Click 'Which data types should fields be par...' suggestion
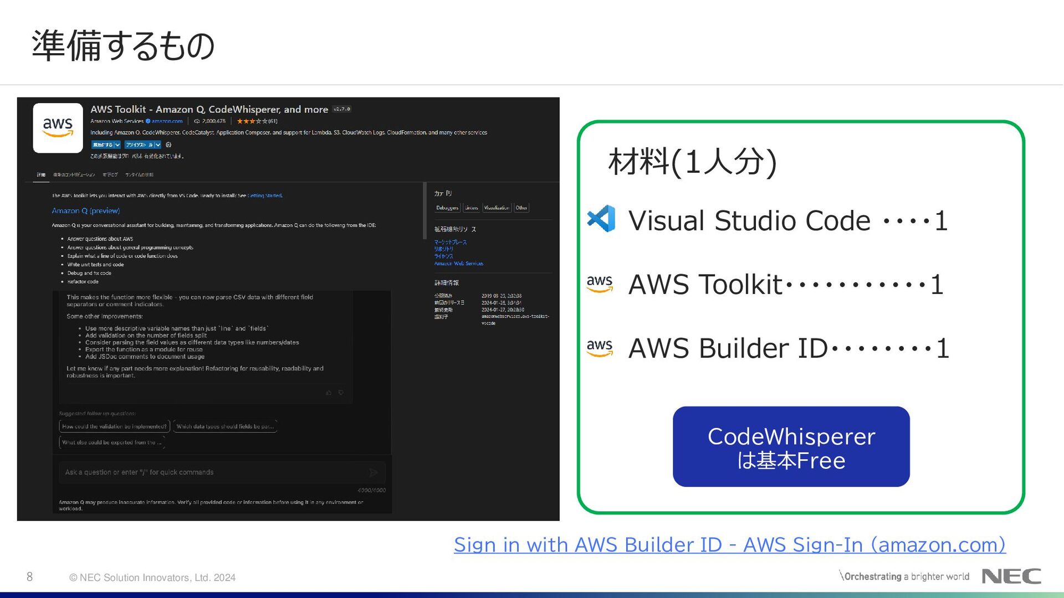Image resolution: width=1064 pixels, height=598 pixels. point(225,426)
